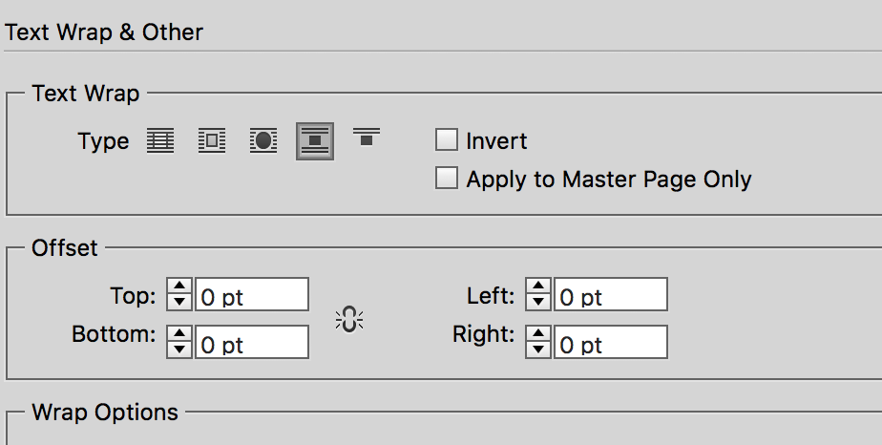Select the No Text Wrap icon
Image resolution: width=882 pixels, height=445 pixels.
pyautogui.click(x=160, y=141)
